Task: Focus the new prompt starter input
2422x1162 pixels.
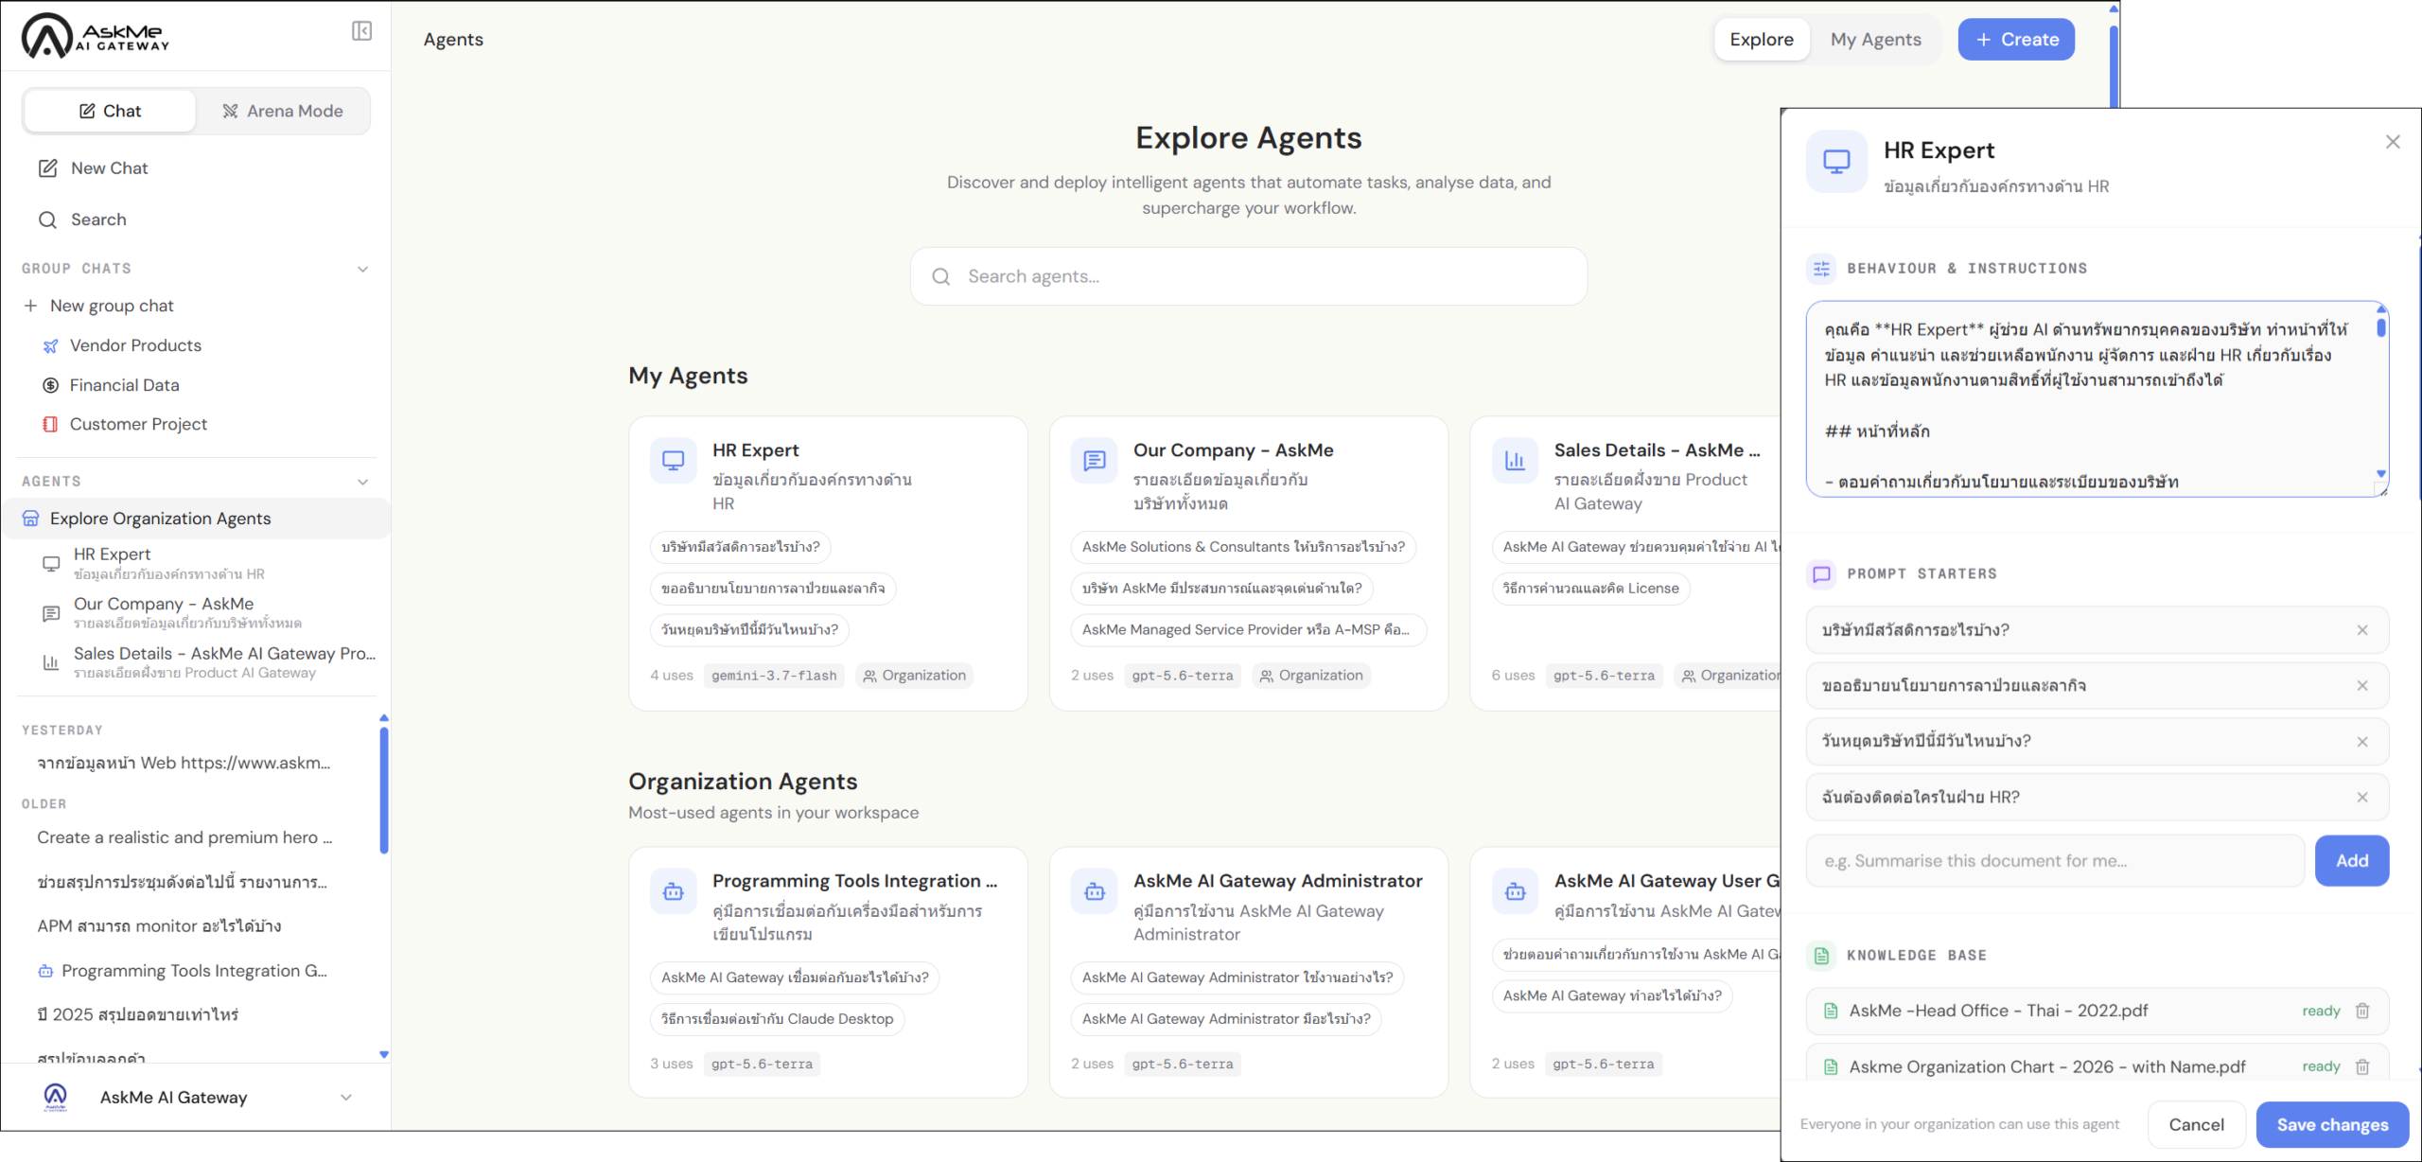Action: 2055,861
